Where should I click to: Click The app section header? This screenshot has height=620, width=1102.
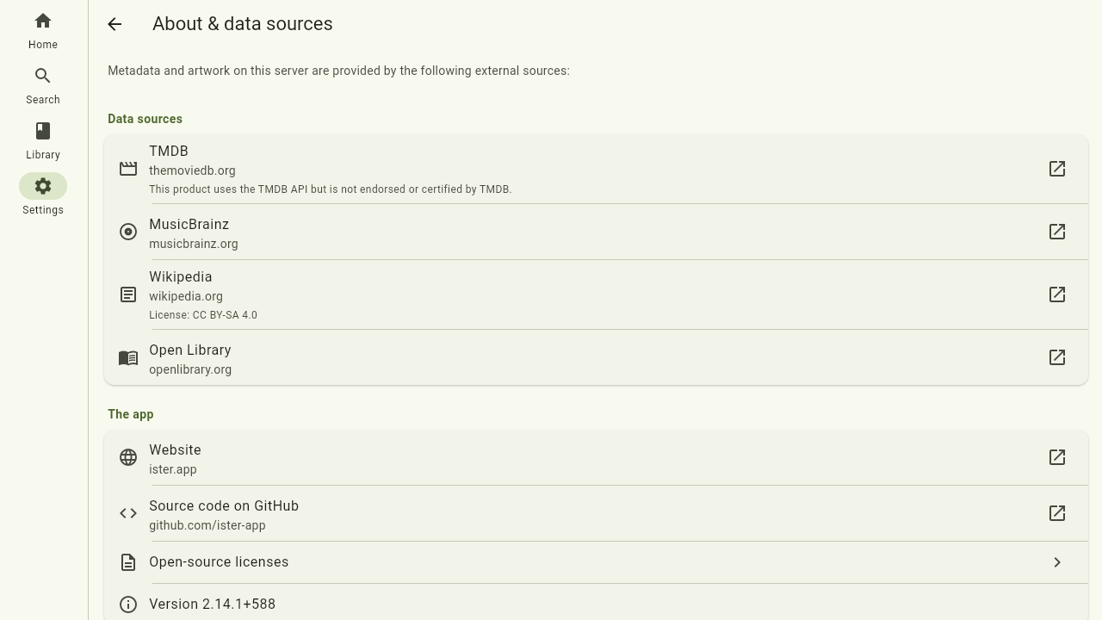131,414
